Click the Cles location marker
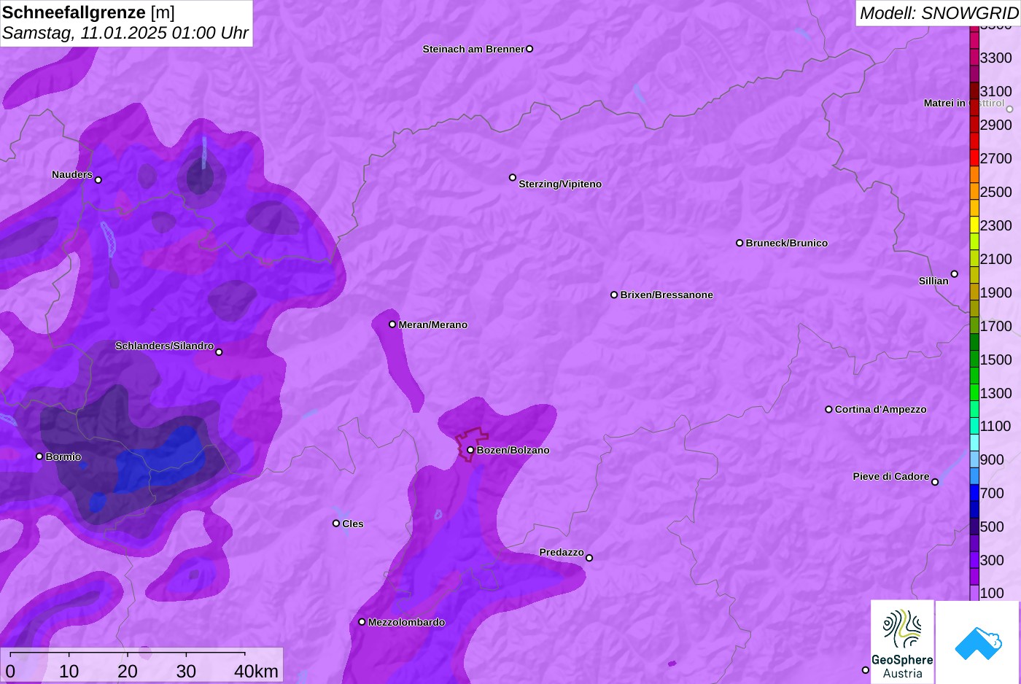The height and width of the screenshot is (684, 1021). (x=336, y=523)
